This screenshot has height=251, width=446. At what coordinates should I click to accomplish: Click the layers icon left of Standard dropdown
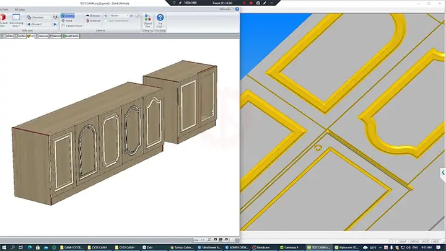pyautogui.click(x=28, y=17)
